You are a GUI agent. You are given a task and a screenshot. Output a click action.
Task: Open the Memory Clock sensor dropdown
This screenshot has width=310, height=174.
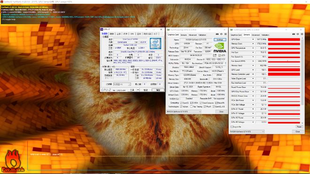pyautogui.click(x=253, y=43)
